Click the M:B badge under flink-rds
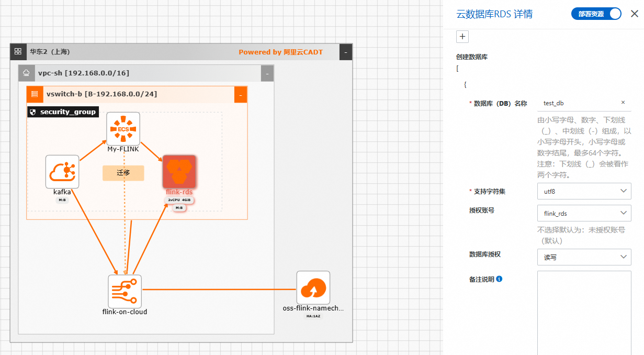The image size is (644, 355). pyautogui.click(x=179, y=208)
